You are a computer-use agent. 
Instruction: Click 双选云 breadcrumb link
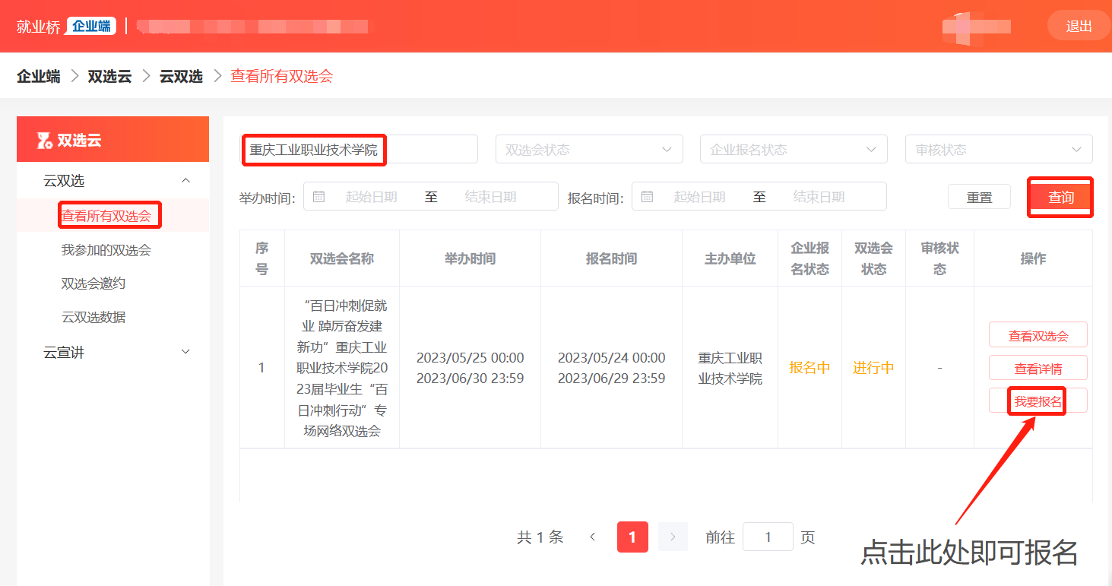click(109, 76)
